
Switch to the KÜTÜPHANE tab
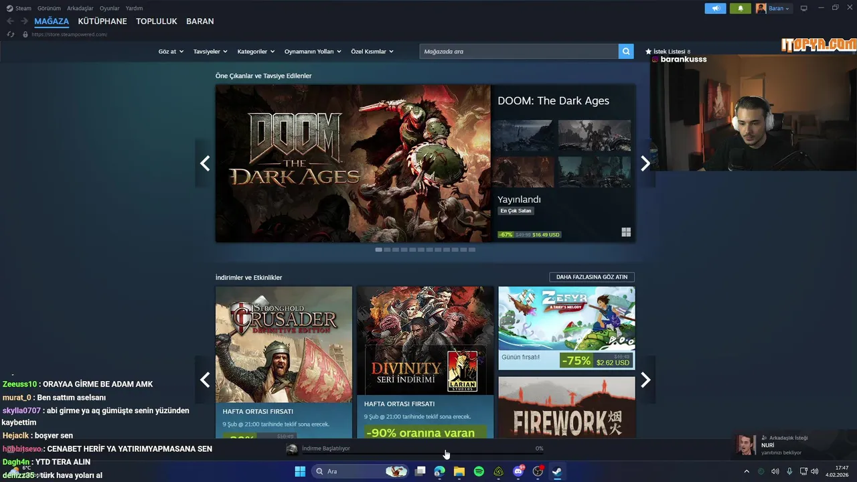[102, 21]
